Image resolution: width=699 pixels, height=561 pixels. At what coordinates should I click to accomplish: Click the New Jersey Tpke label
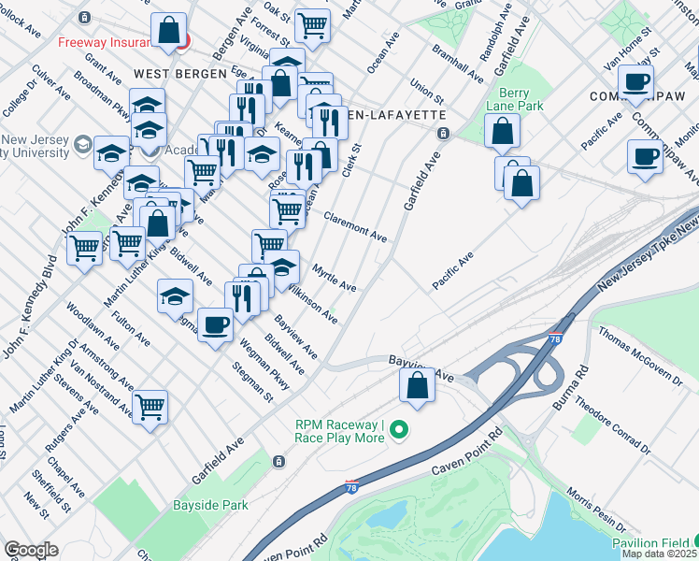pos(647,252)
